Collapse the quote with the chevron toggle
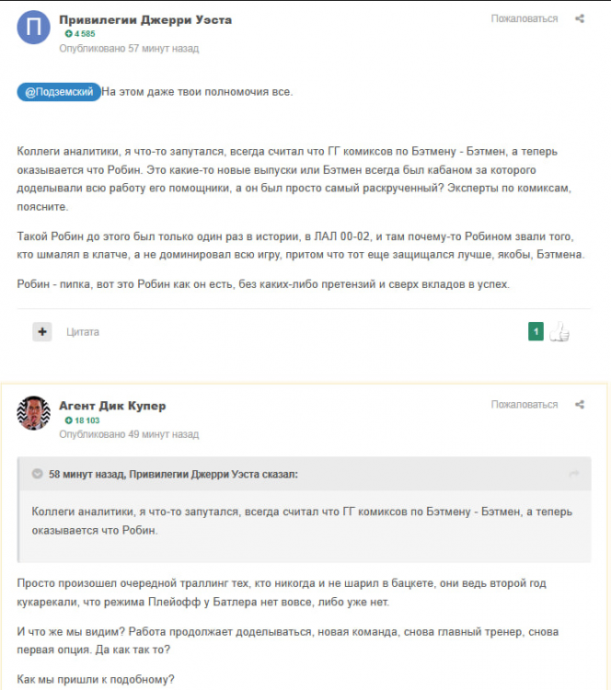611x690 pixels. [x=38, y=474]
